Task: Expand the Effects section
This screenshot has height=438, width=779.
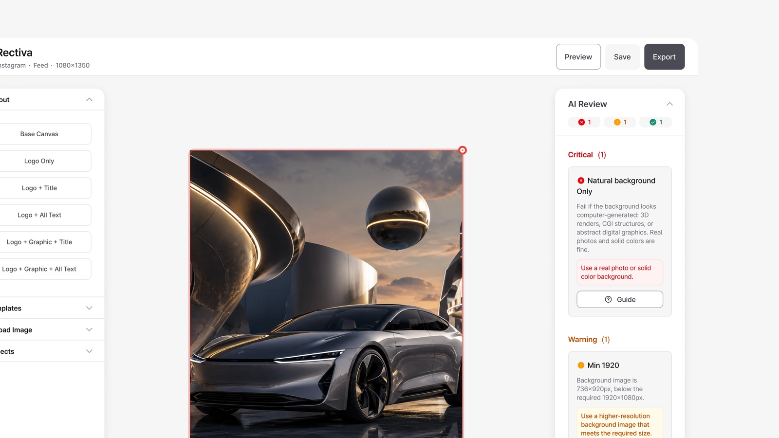Action: (89, 351)
